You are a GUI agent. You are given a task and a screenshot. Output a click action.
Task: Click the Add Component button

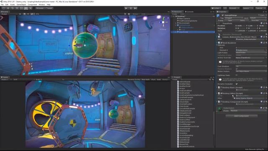point(241,116)
